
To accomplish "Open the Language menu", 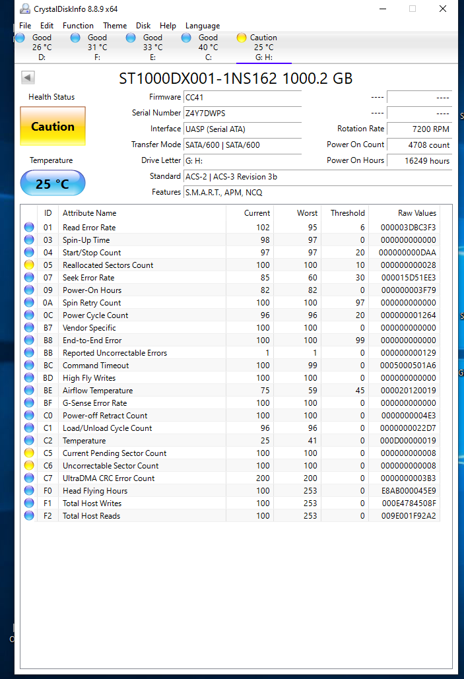I will pyautogui.click(x=203, y=26).
